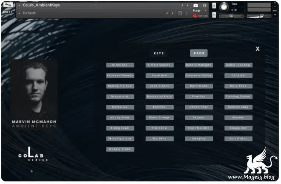
Task: Load the Dirty Keys preset
Action: 238,86
